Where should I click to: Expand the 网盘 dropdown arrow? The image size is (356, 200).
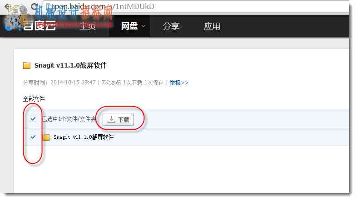click(143, 26)
